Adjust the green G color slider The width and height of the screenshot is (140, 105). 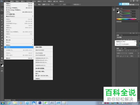coord(126,14)
